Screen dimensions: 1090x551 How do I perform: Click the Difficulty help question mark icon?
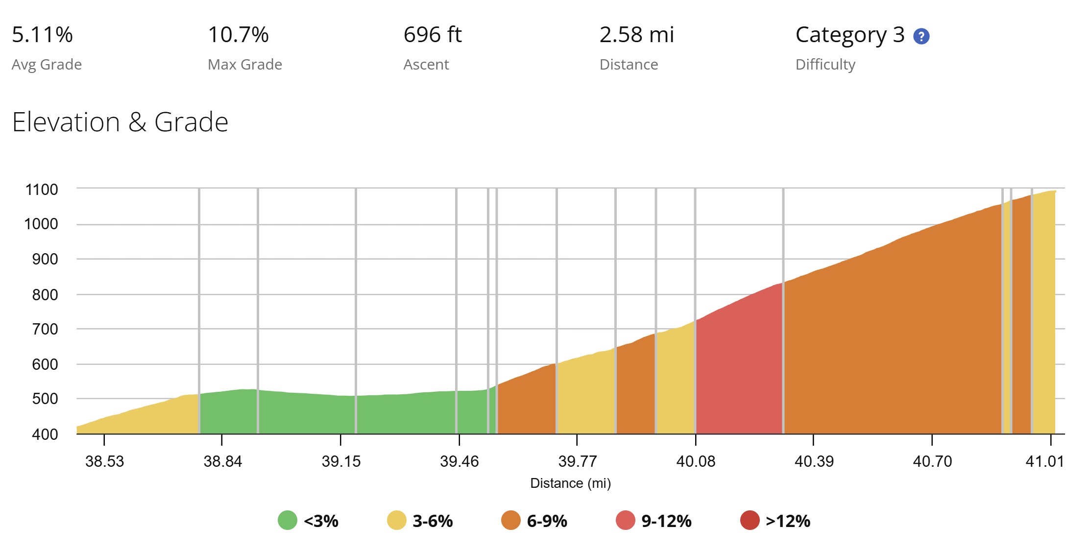pos(921,36)
